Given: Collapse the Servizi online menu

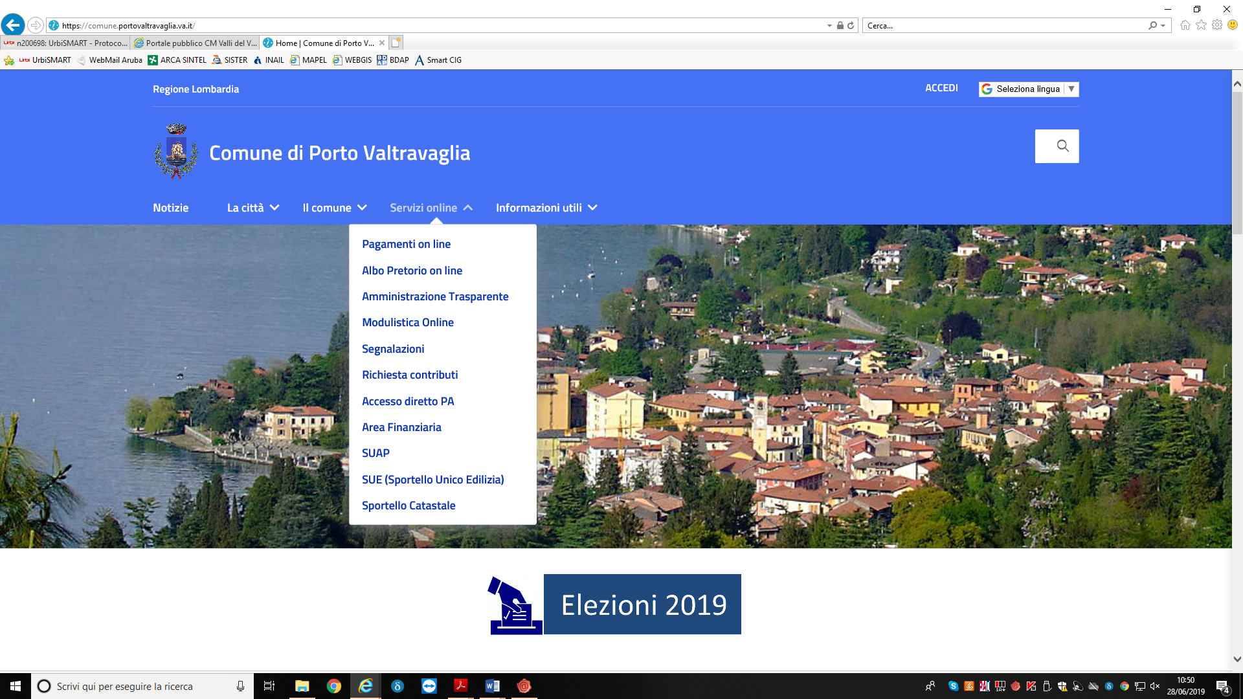Looking at the screenshot, I should (x=431, y=208).
